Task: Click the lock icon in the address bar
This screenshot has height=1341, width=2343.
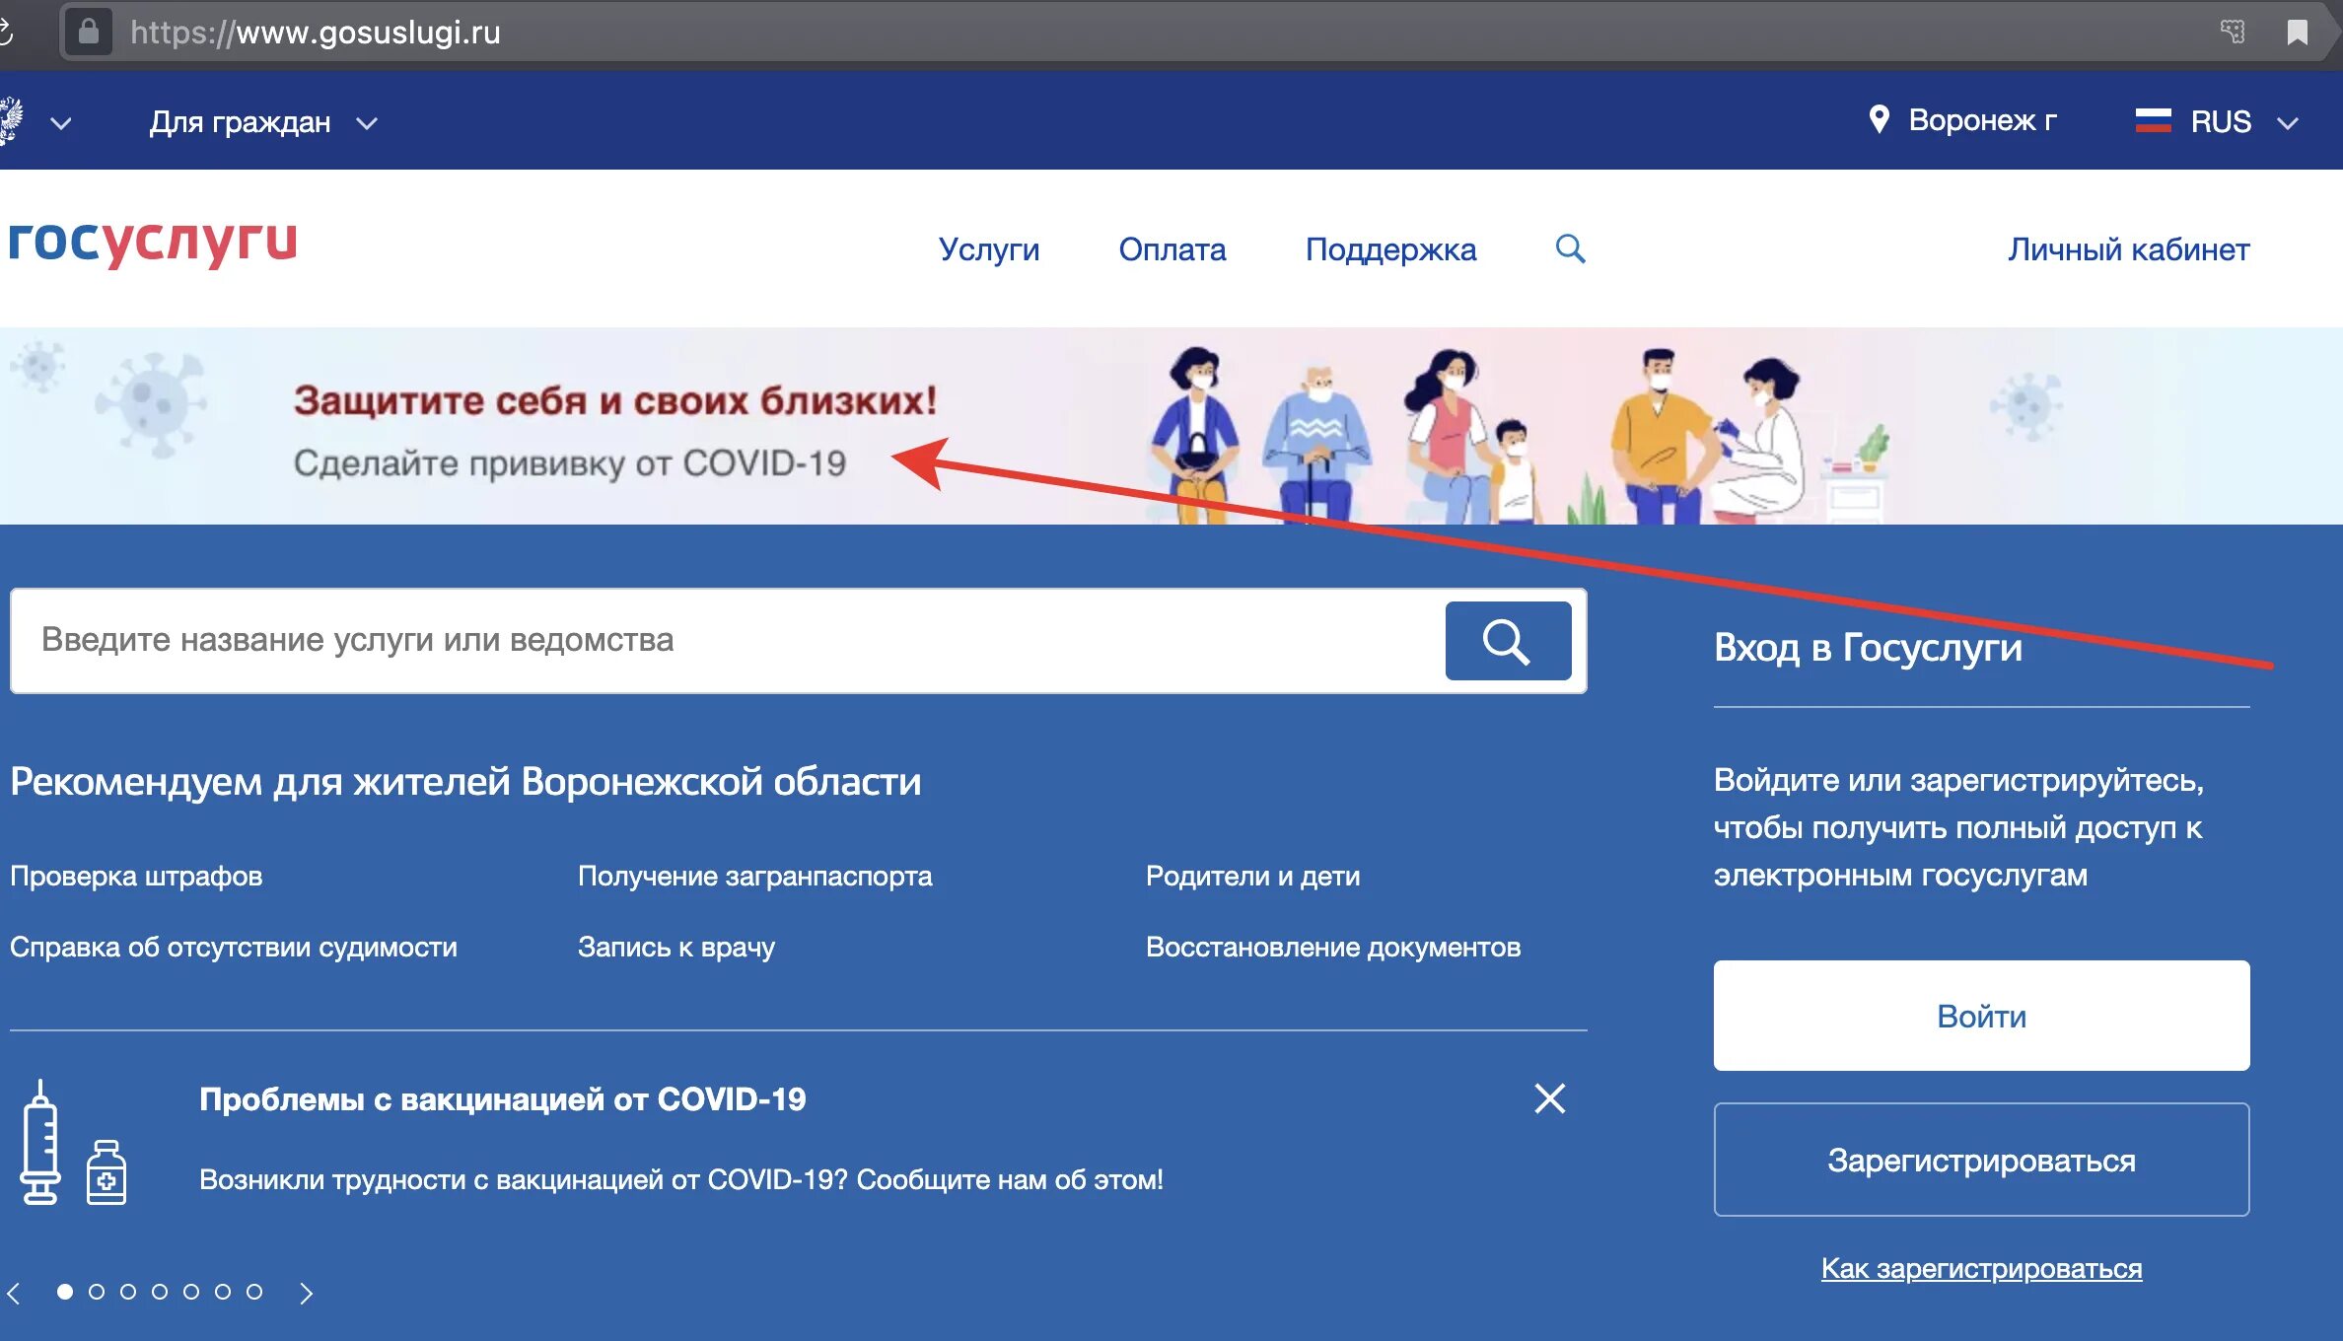Action: coord(89,33)
